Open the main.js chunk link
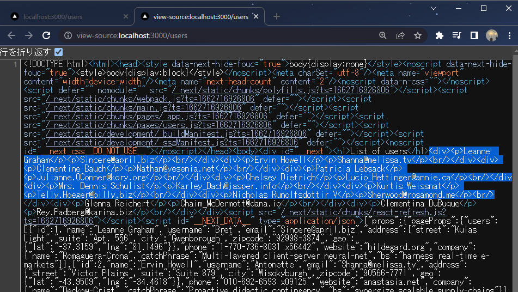Screen dimensions: 518x292 [143, 107]
